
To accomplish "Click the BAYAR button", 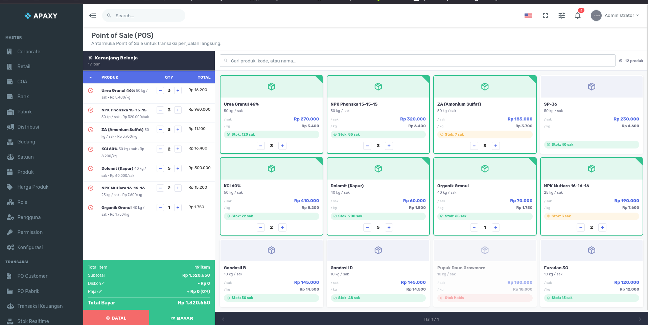I will click(x=182, y=318).
